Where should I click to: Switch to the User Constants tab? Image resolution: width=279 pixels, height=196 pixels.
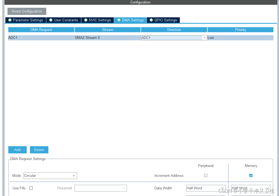click(64, 20)
